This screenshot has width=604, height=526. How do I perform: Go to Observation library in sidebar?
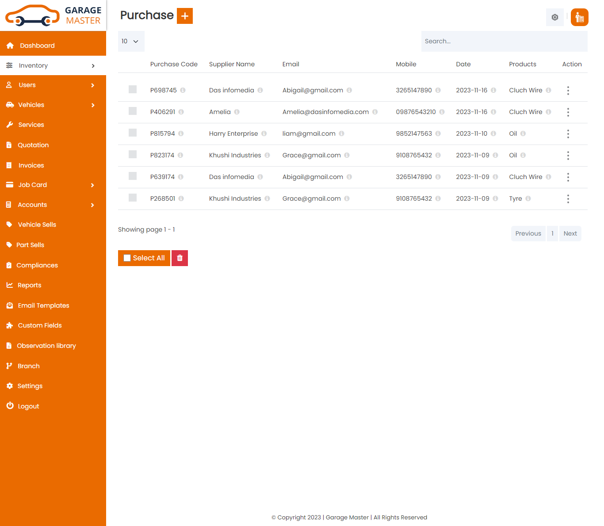(x=46, y=346)
